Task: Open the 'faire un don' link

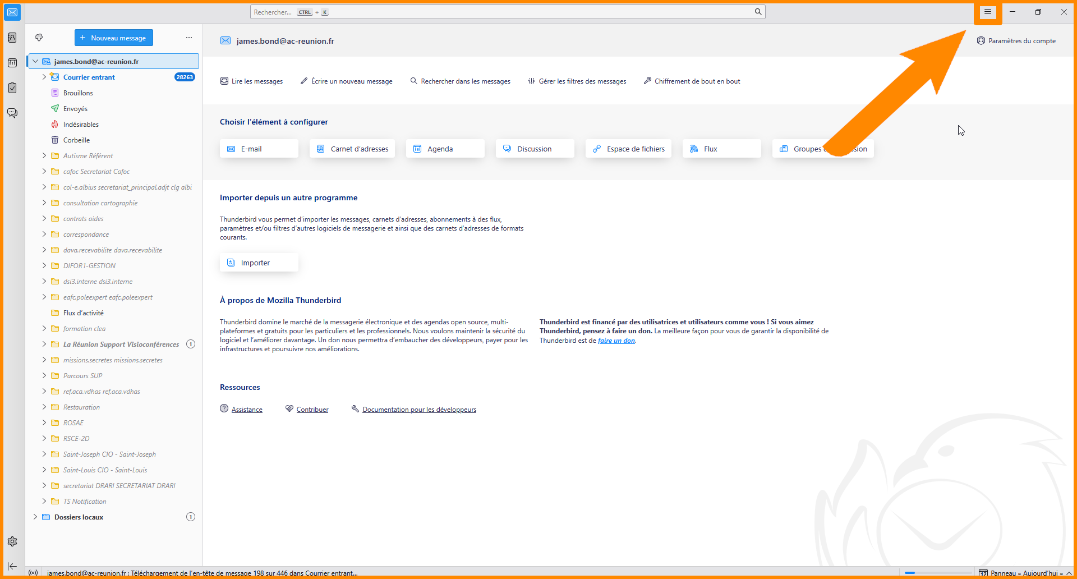Action: (616, 341)
